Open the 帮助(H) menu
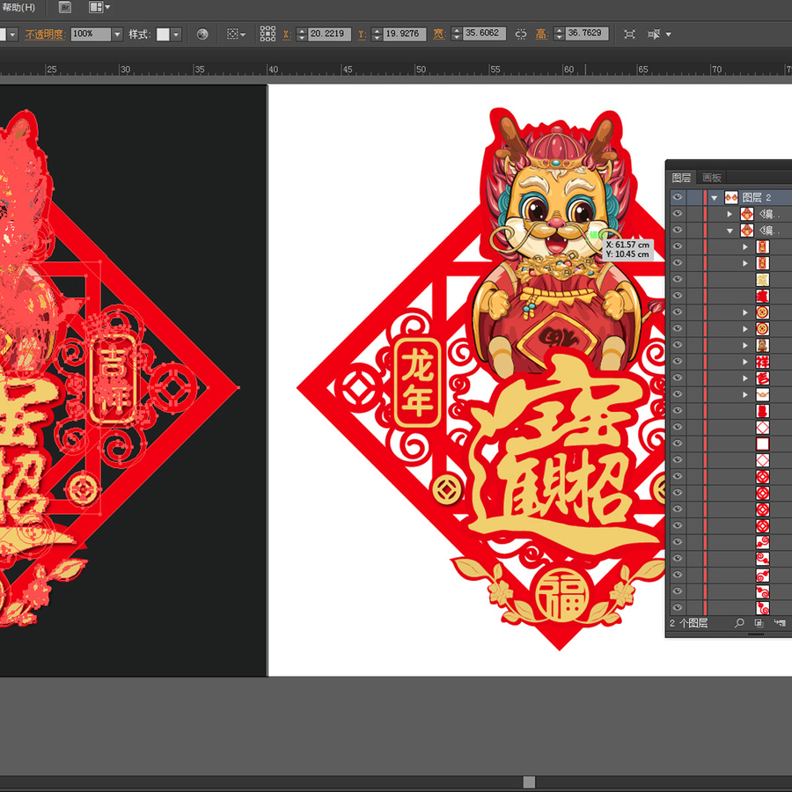 (x=18, y=7)
